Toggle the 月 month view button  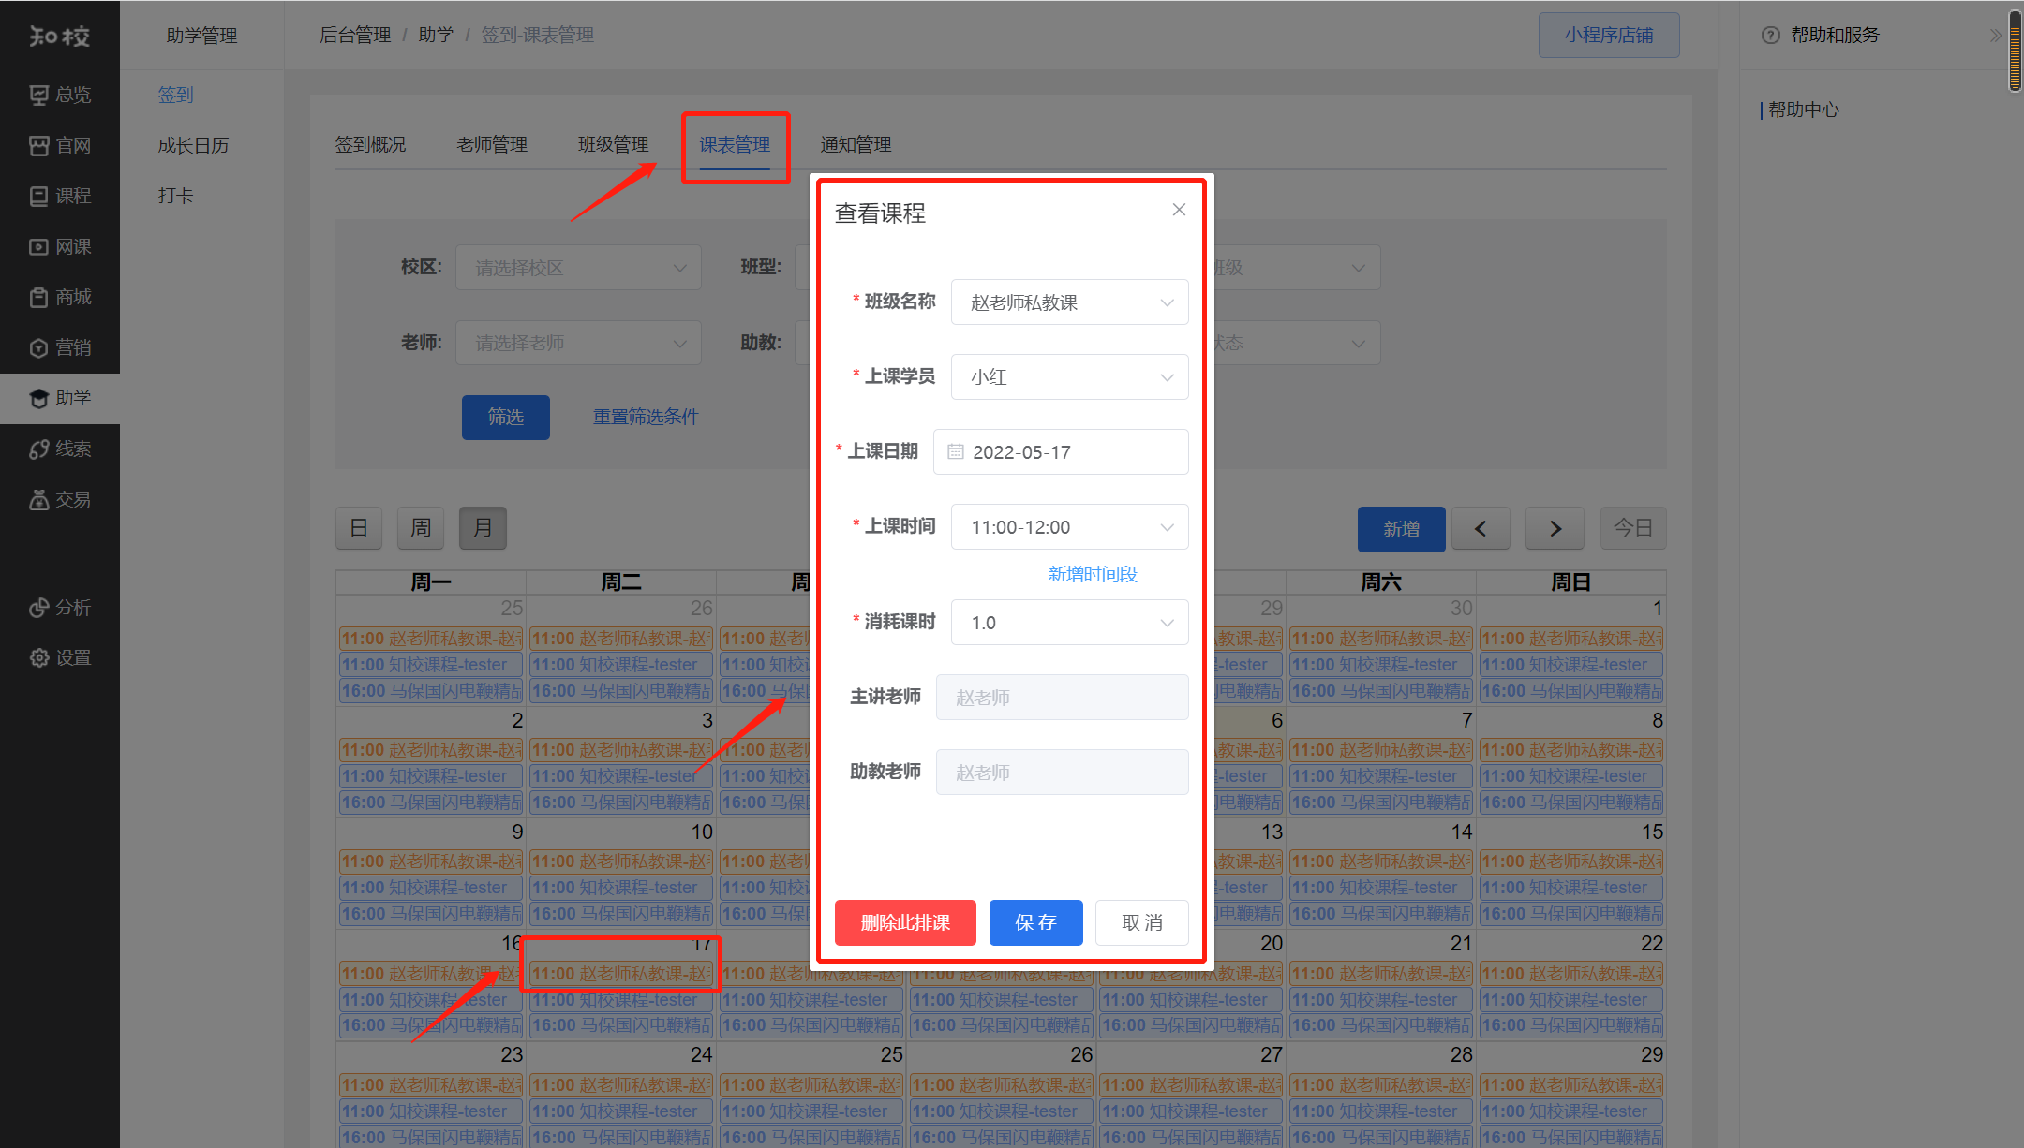pyautogui.click(x=483, y=528)
